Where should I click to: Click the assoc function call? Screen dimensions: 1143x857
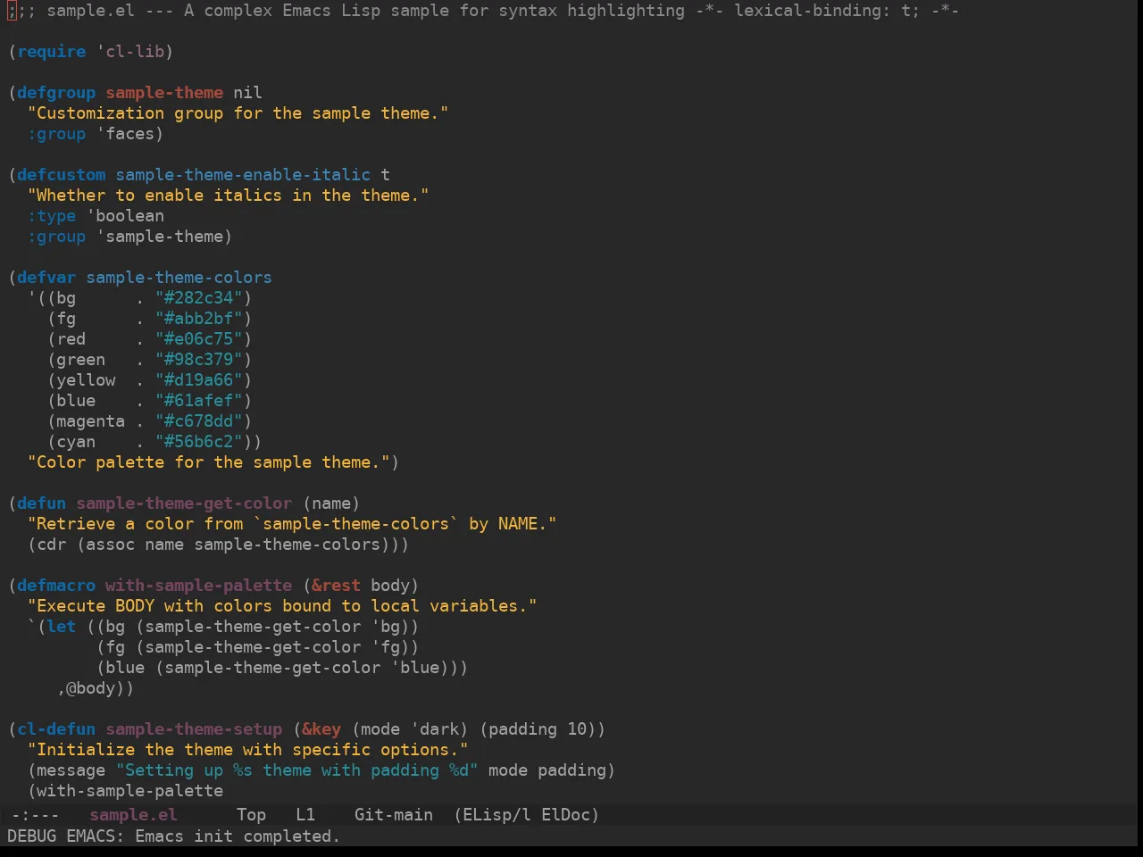point(111,544)
